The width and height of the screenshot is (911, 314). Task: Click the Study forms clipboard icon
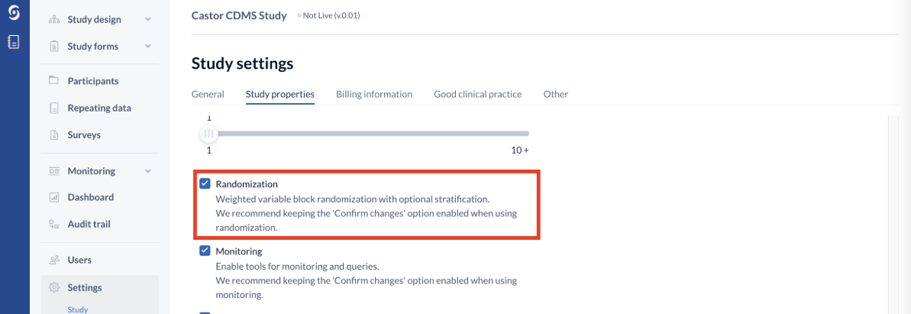[54, 46]
